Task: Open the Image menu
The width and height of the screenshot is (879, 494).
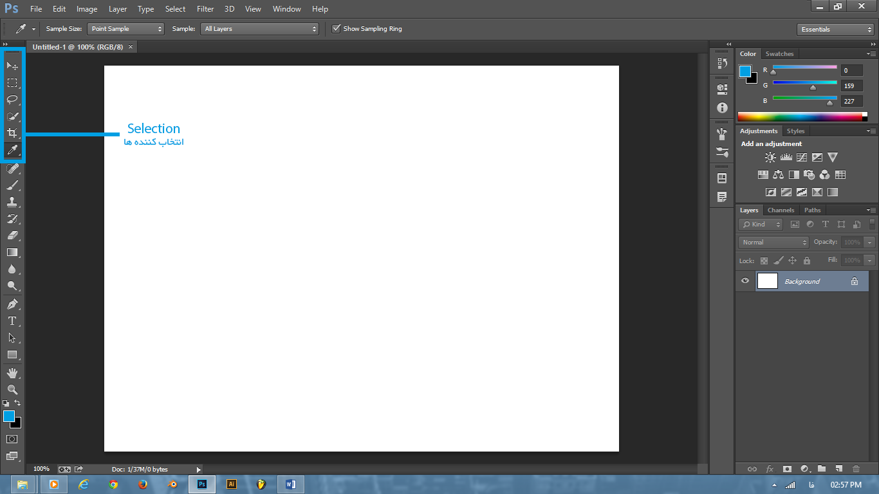Action: coord(87,9)
